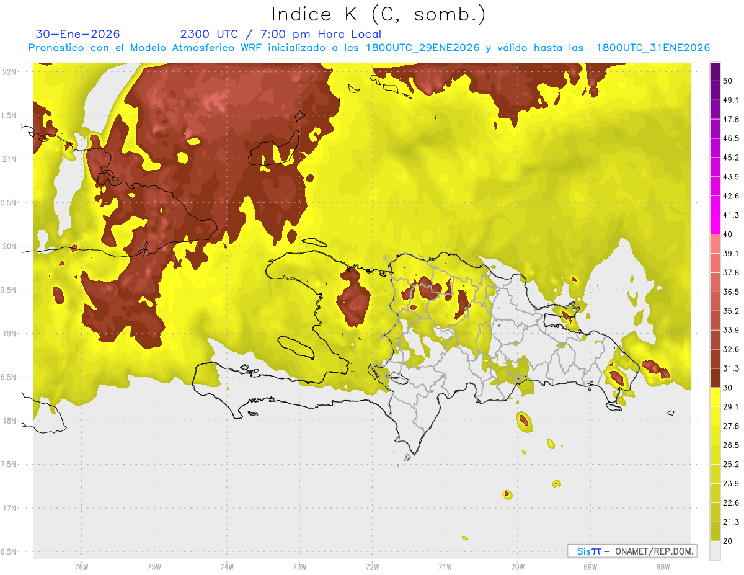The height and width of the screenshot is (575, 744).
Task: Click the '74W' longitude label
Action: 227,566
